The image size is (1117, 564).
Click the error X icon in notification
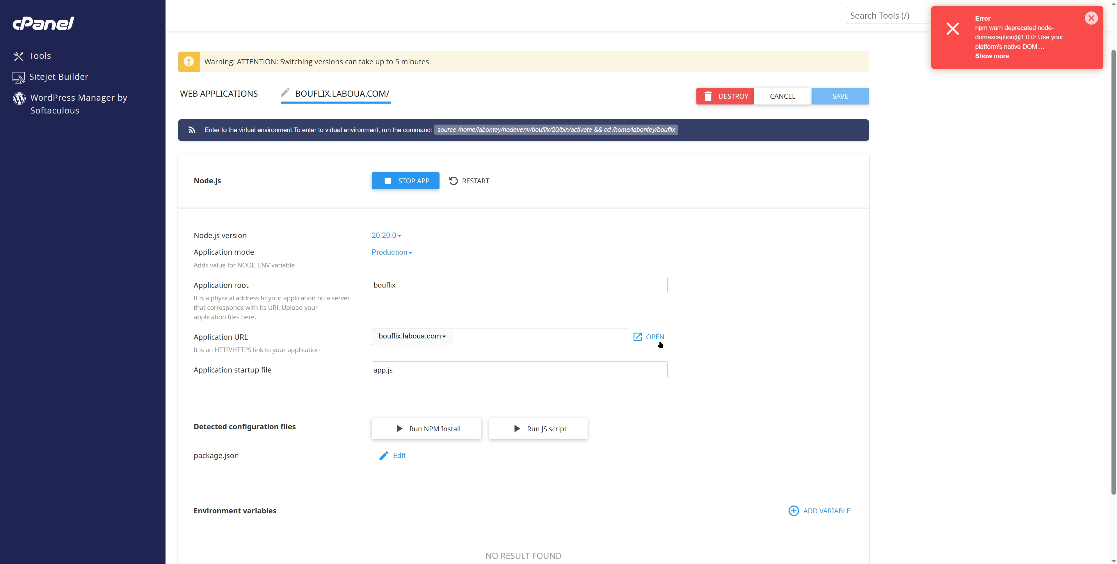click(x=953, y=29)
